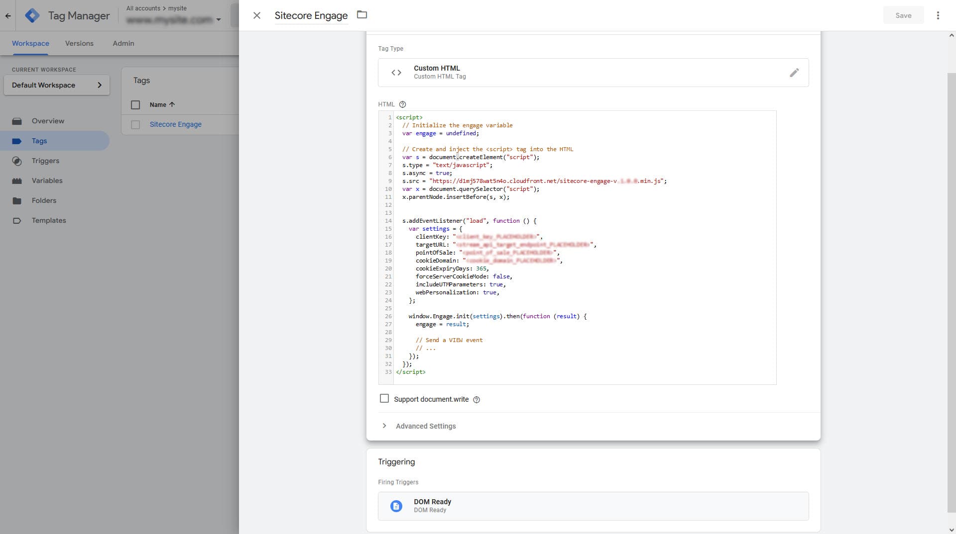956x534 pixels.
Task: Open the three-dot more actions menu
Action: 938,15
